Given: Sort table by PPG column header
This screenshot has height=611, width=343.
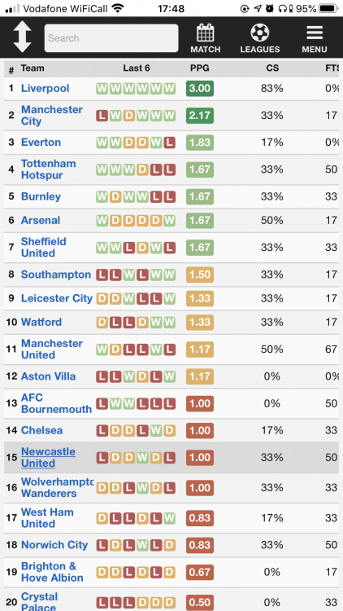Looking at the screenshot, I should (199, 68).
